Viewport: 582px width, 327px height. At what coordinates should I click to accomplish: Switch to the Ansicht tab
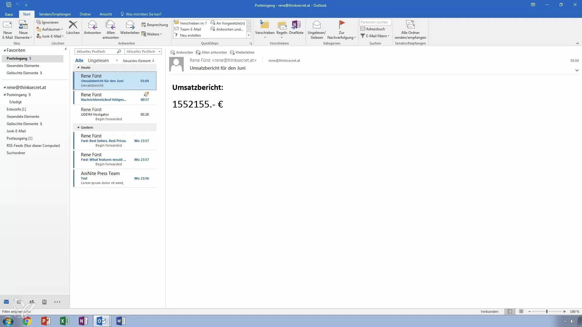coord(105,14)
